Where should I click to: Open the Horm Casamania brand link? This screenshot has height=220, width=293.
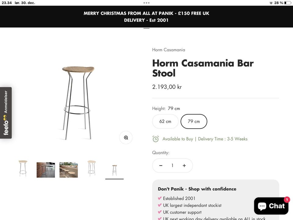(168, 50)
